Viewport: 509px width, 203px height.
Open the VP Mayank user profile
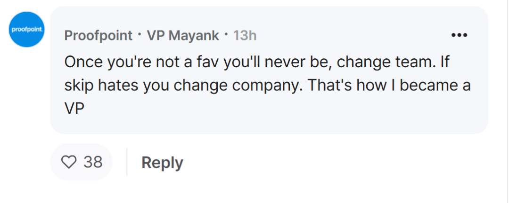(x=183, y=35)
